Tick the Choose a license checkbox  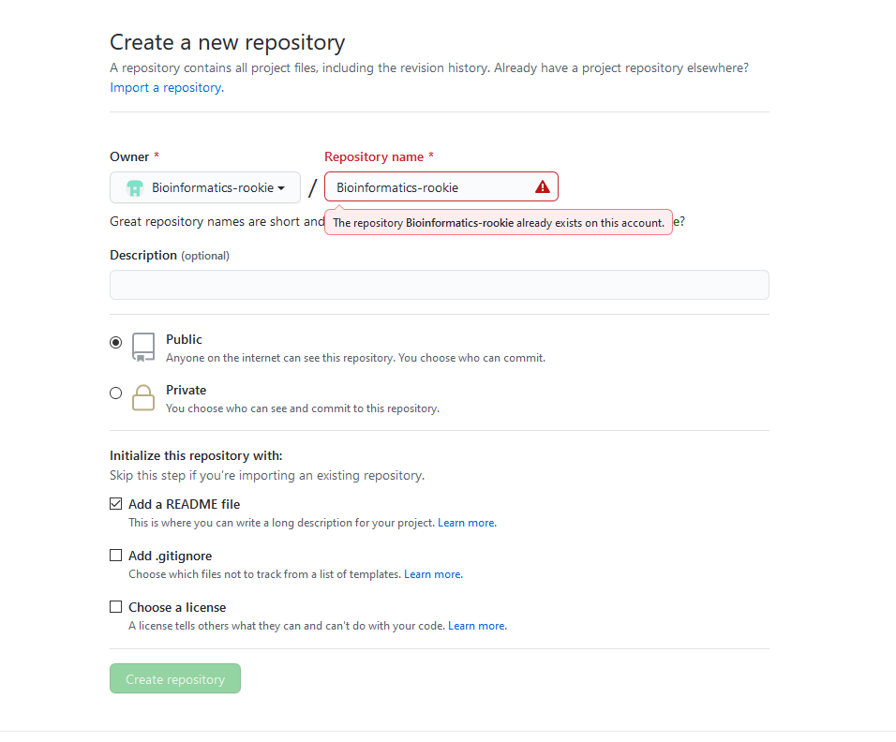[116, 607]
